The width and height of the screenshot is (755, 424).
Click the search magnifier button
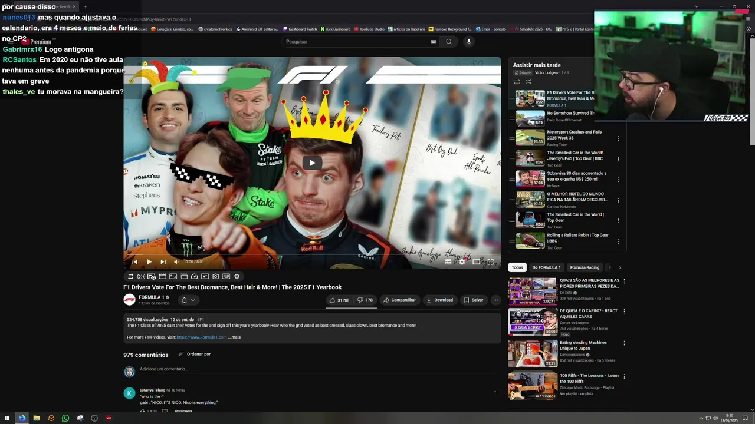[x=449, y=42]
